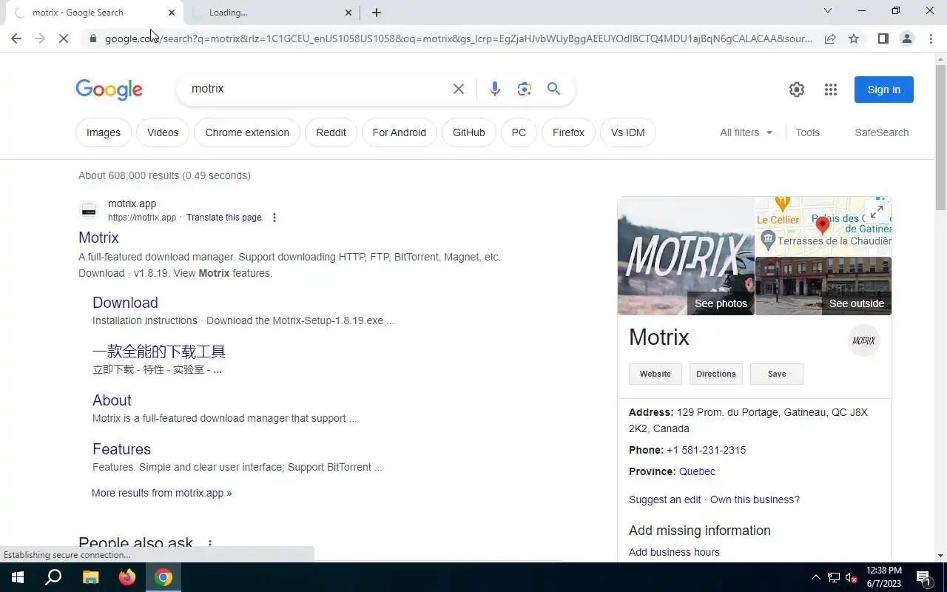Stop page loading with the X button

click(64, 38)
